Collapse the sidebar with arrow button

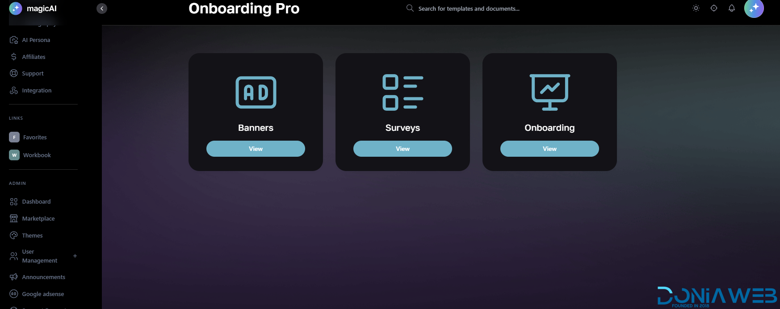(x=102, y=8)
